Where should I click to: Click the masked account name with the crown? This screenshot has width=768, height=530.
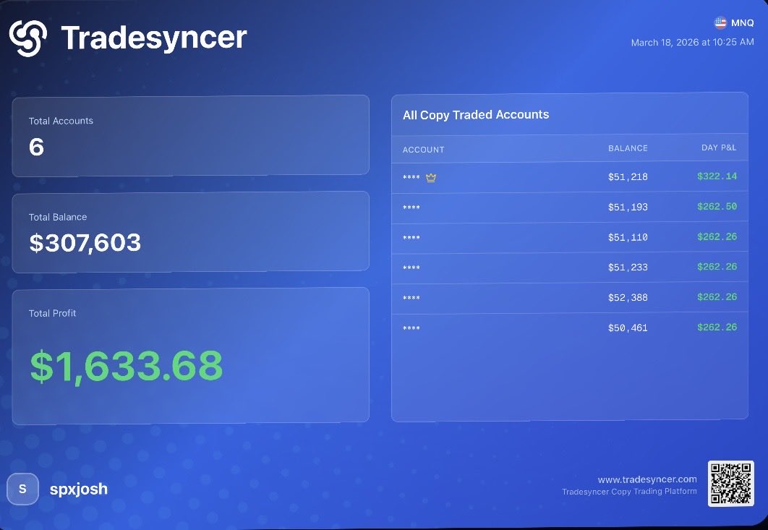411,177
